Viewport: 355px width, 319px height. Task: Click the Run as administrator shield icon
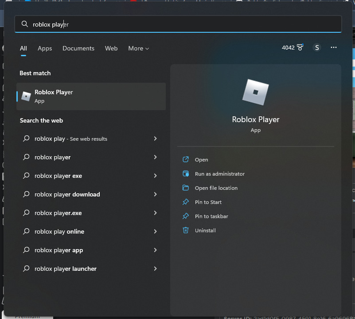(x=186, y=173)
